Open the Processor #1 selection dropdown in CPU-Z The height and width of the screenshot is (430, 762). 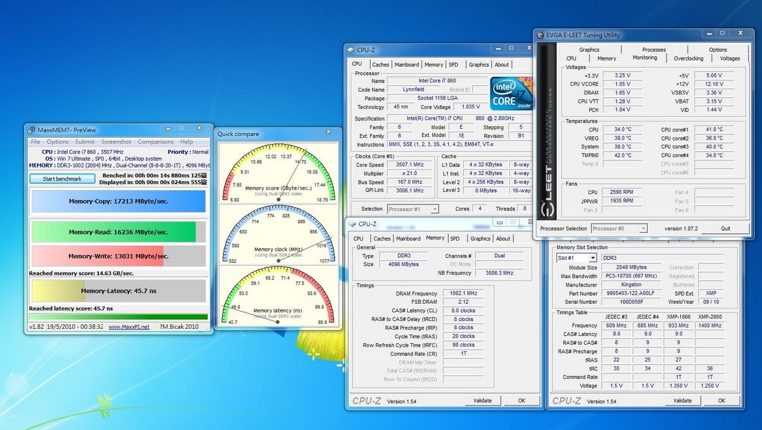click(413, 209)
